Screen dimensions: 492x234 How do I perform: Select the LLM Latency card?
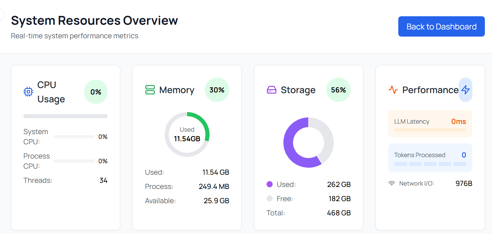click(430, 124)
